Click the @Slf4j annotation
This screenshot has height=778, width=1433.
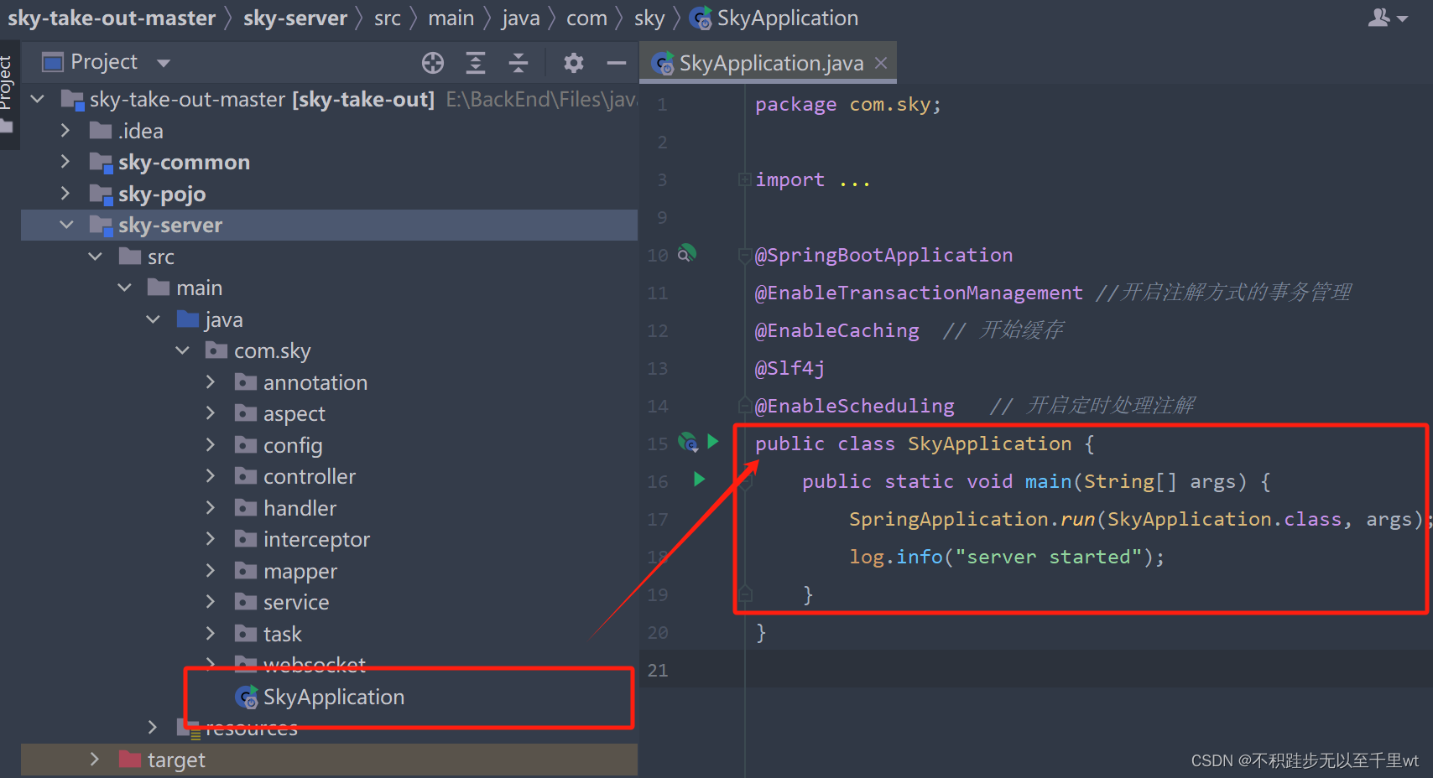point(789,368)
